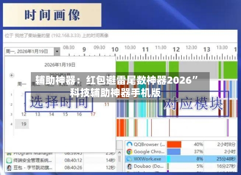Click the 周一 weekday header in calendar

[22, 84]
